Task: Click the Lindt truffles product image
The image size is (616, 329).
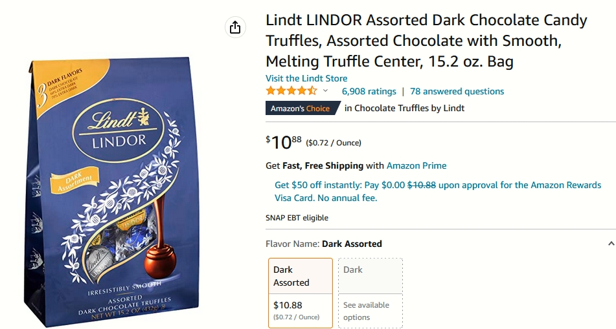Action: click(112, 191)
